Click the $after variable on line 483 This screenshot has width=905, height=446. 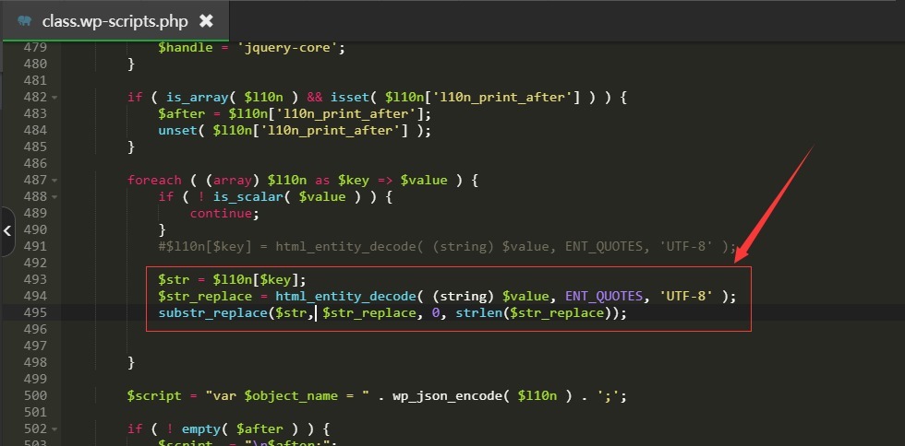coord(182,113)
